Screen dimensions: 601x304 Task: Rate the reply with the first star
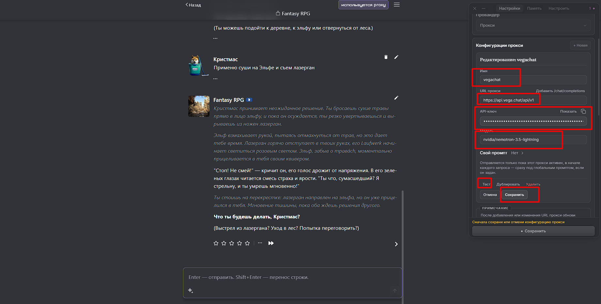[216, 243]
